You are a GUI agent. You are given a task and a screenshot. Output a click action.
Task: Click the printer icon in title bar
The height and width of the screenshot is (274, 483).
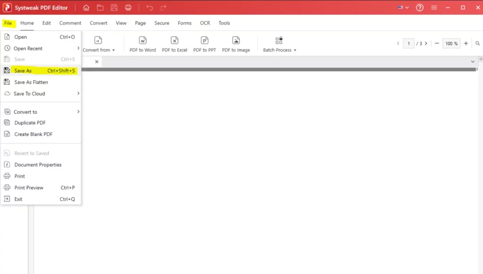tap(128, 8)
